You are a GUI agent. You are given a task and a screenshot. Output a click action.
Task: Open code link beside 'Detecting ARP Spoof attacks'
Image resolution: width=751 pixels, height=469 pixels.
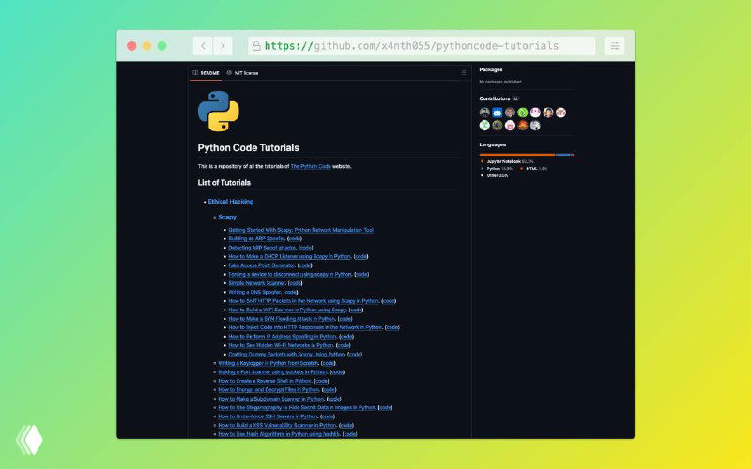coord(306,248)
